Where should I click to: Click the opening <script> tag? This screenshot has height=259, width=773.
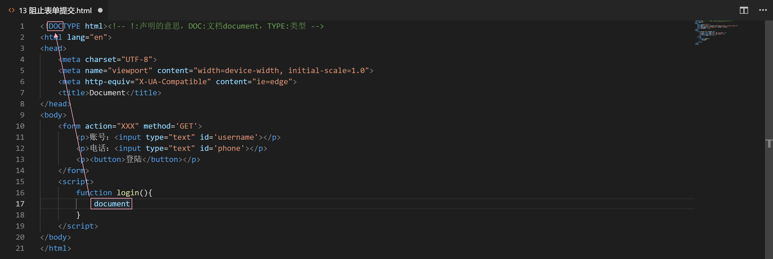pyautogui.click(x=76, y=182)
